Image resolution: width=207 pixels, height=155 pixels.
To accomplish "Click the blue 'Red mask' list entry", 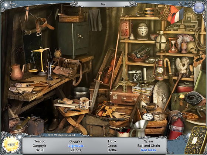I will tap(149, 150).
